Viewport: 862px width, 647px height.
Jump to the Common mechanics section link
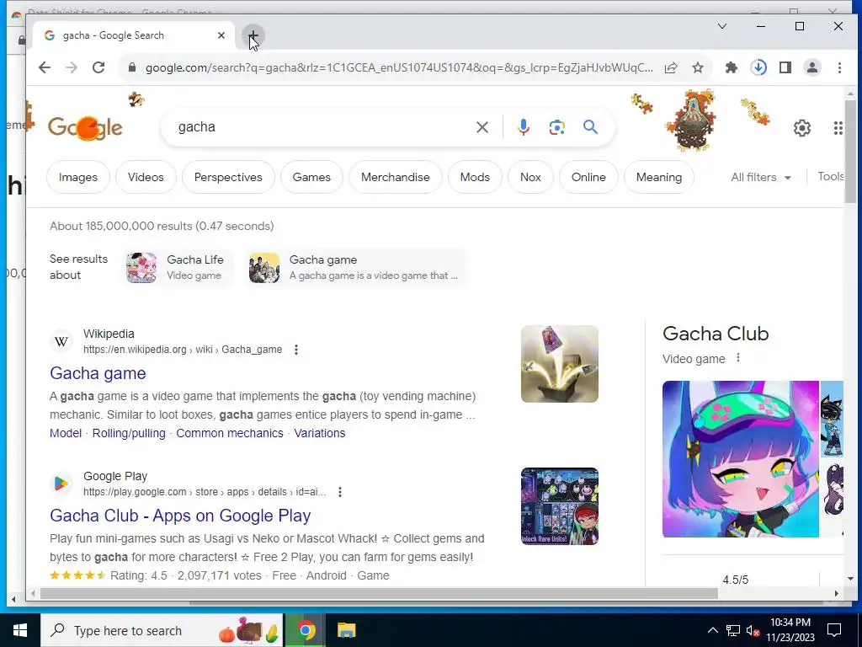pyautogui.click(x=230, y=433)
